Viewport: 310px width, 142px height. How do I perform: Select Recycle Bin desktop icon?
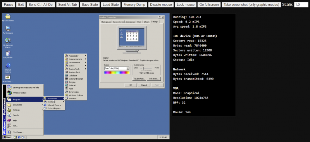point(8,55)
